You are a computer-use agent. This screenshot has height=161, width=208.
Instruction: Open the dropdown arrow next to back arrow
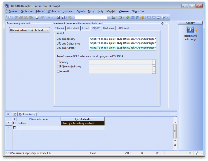(x=53, y=17)
